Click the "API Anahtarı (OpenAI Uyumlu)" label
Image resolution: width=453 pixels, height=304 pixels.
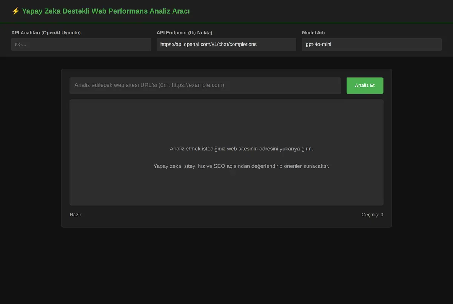click(46, 33)
